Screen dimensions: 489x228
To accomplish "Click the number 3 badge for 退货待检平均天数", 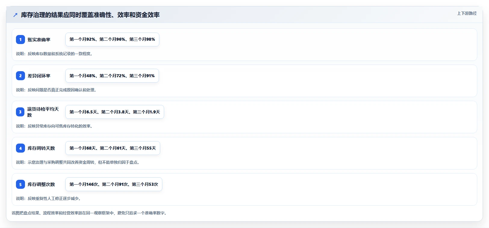I will click(x=20, y=112).
